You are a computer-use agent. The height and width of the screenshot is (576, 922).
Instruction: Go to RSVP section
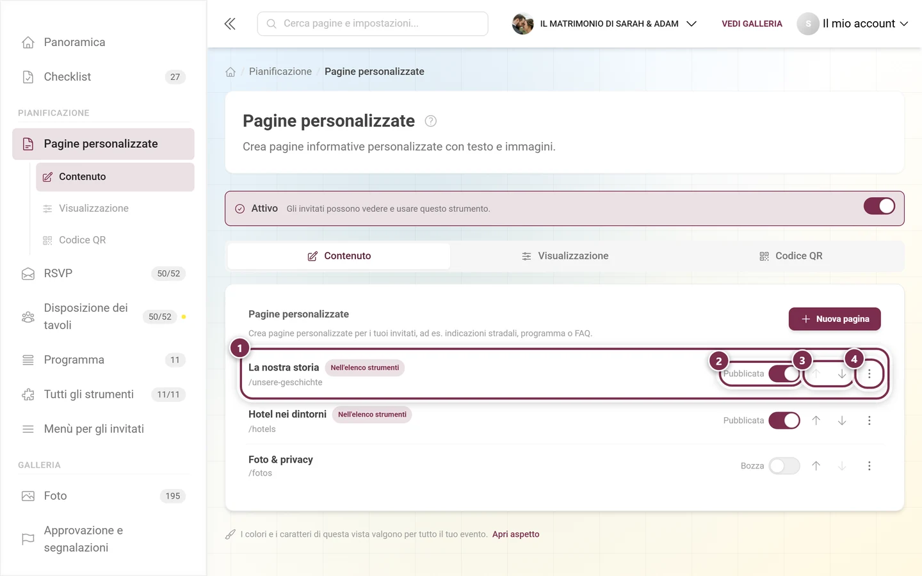(x=103, y=273)
